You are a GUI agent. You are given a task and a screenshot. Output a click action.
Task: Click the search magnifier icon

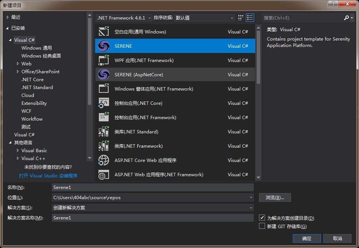point(346,18)
